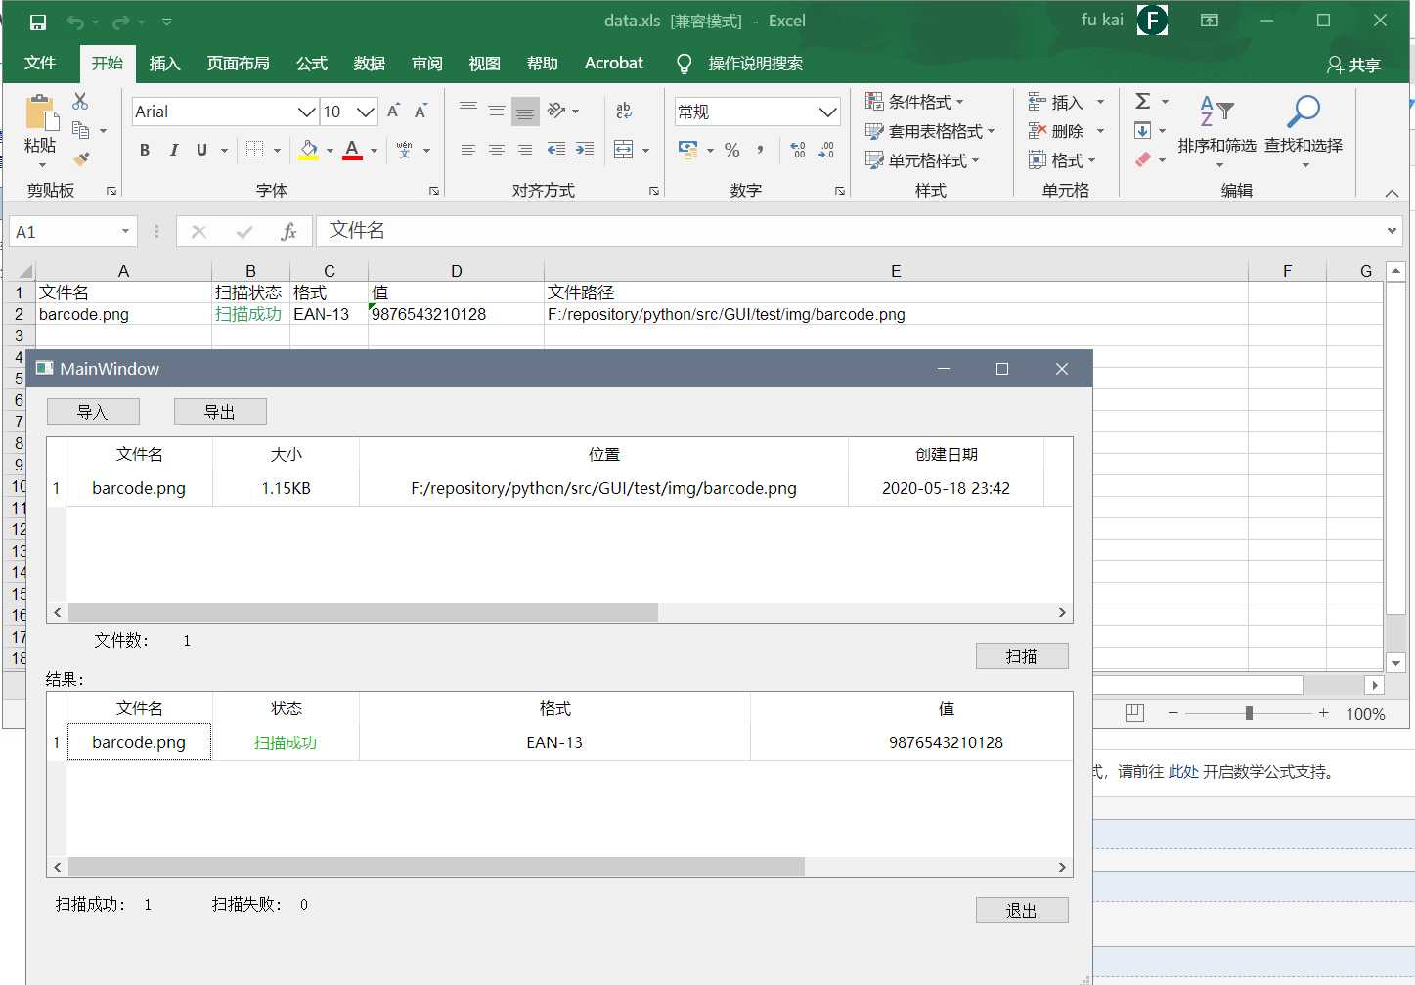1415x985 pixels.
Task: Click the 此处 link
Action: (x=1183, y=772)
